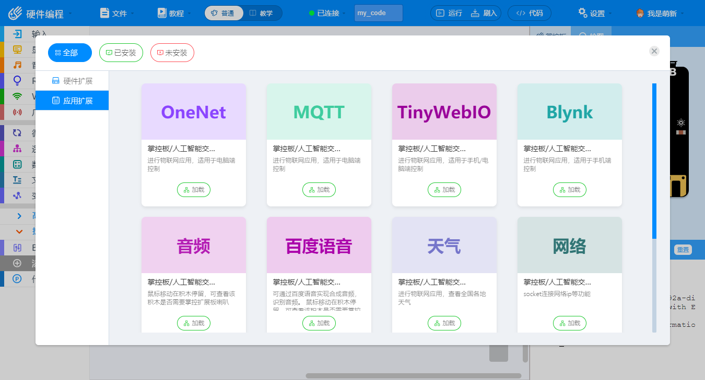The height and width of the screenshot is (380, 705).
Task: Open the 设置 dropdown menu
Action: click(595, 13)
